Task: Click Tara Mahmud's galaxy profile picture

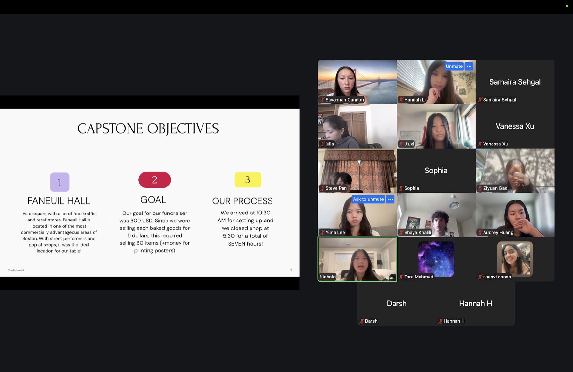Action: (436, 258)
